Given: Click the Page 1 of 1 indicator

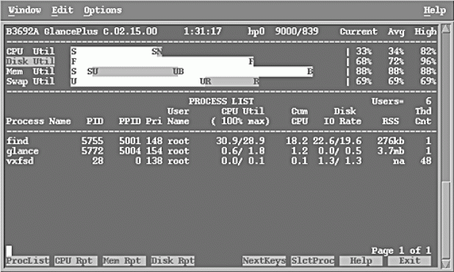Looking at the screenshot, I should tap(401, 250).
